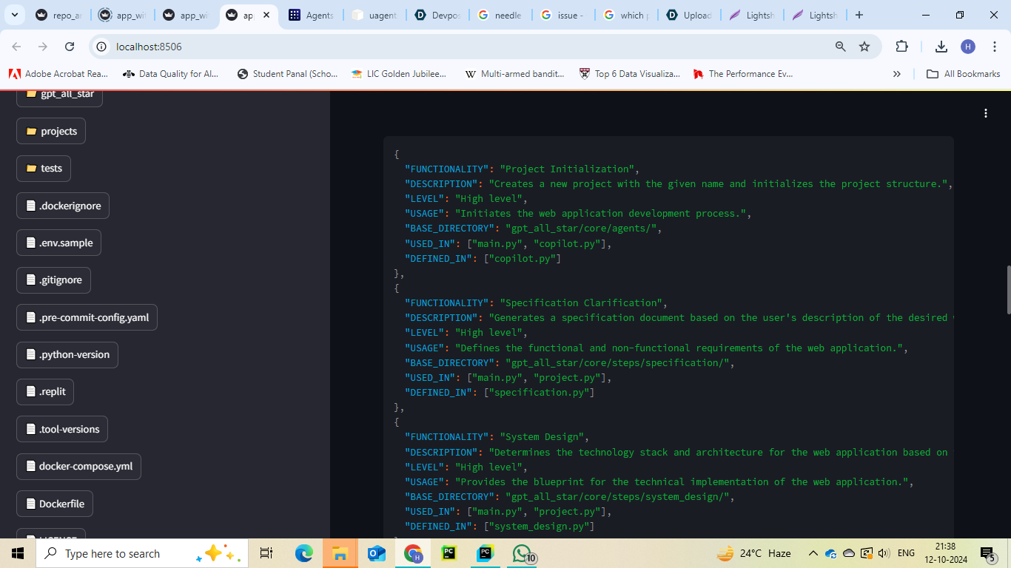The height and width of the screenshot is (568, 1011).
Task: View site information icon beside the URL
Action: [102, 47]
